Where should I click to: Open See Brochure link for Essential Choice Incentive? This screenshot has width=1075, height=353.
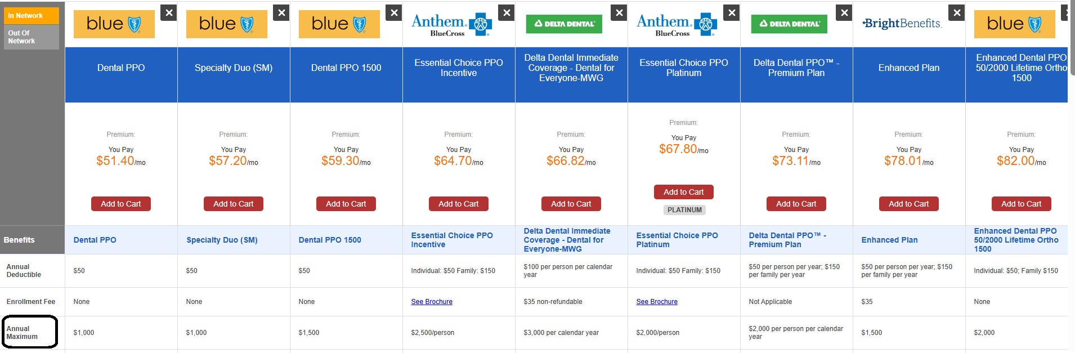click(x=432, y=302)
